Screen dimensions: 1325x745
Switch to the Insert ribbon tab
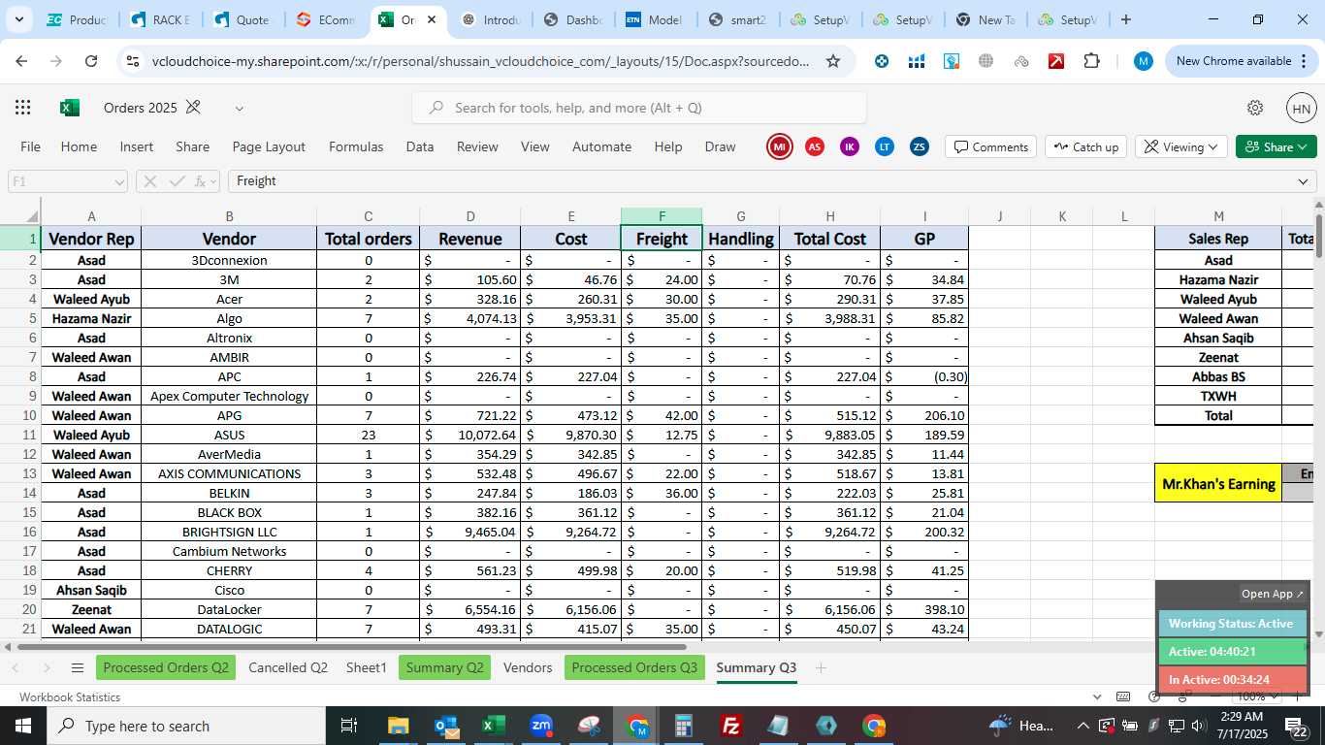pos(137,146)
